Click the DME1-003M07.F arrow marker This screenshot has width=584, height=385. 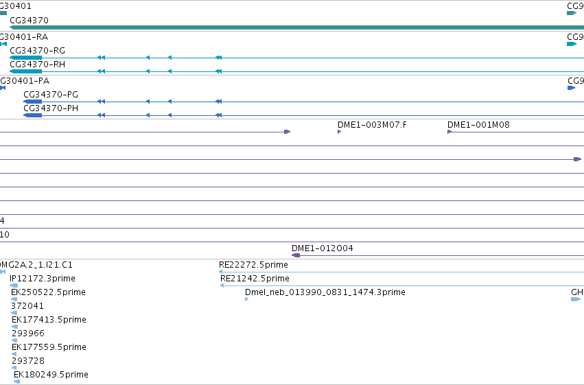pos(339,132)
